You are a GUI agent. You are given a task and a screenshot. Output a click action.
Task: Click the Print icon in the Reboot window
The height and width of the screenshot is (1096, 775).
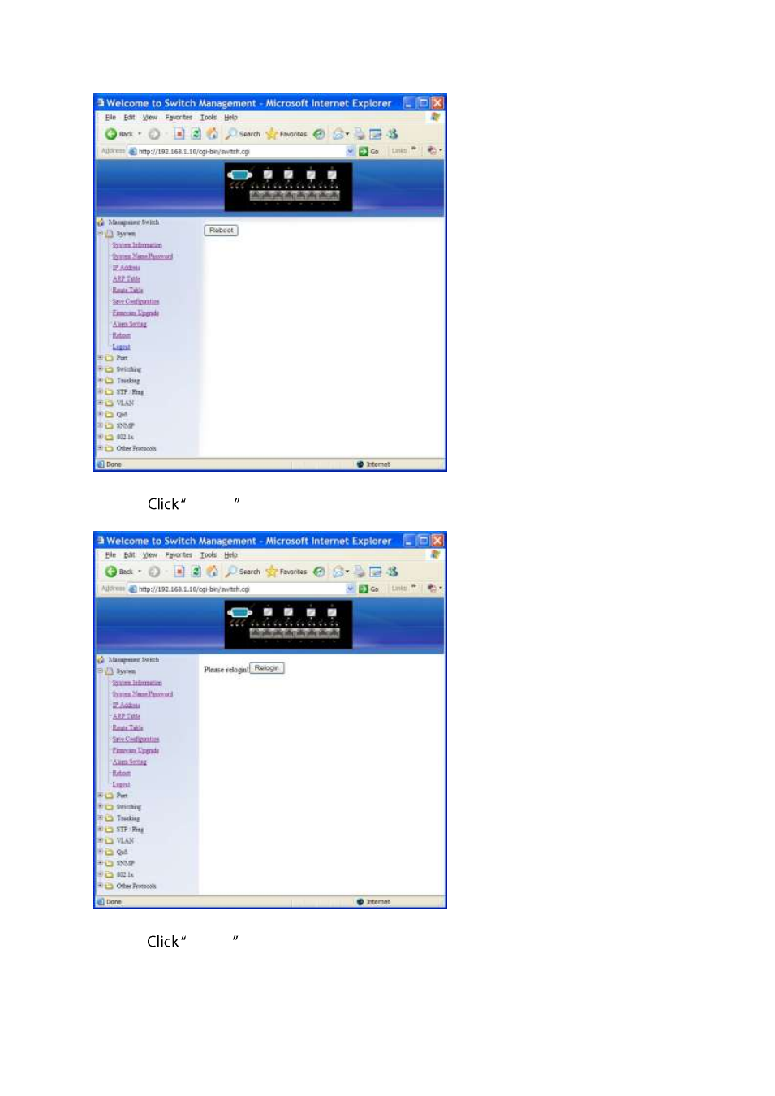click(360, 134)
